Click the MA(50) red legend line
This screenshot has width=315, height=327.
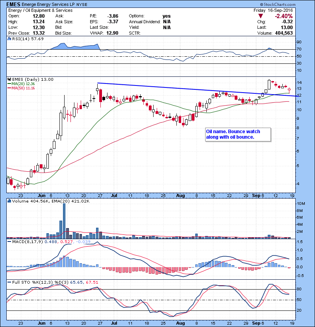tap(9, 88)
